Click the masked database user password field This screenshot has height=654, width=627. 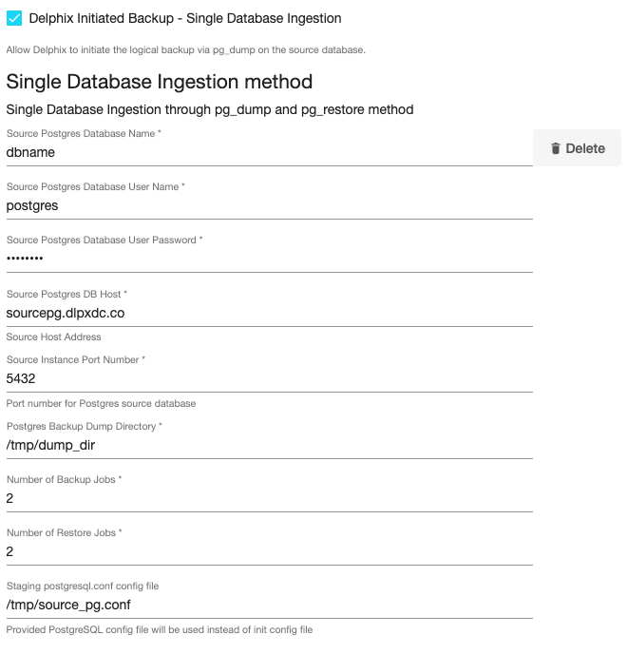click(x=269, y=259)
